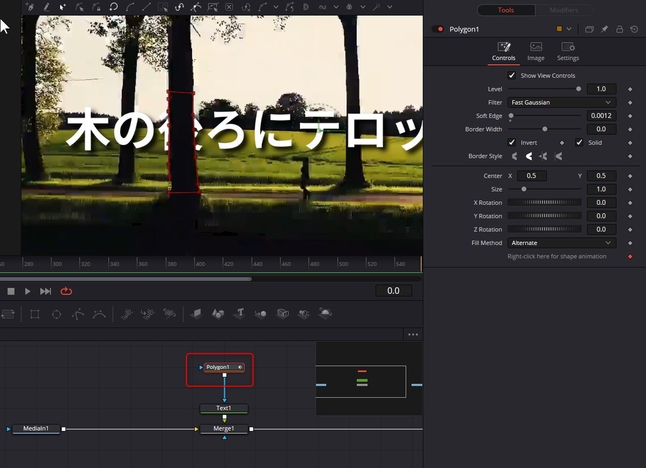The height and width of the screenshot is (468, 646).
Task: Switch to the Tools tab
Action: point(506,10)
